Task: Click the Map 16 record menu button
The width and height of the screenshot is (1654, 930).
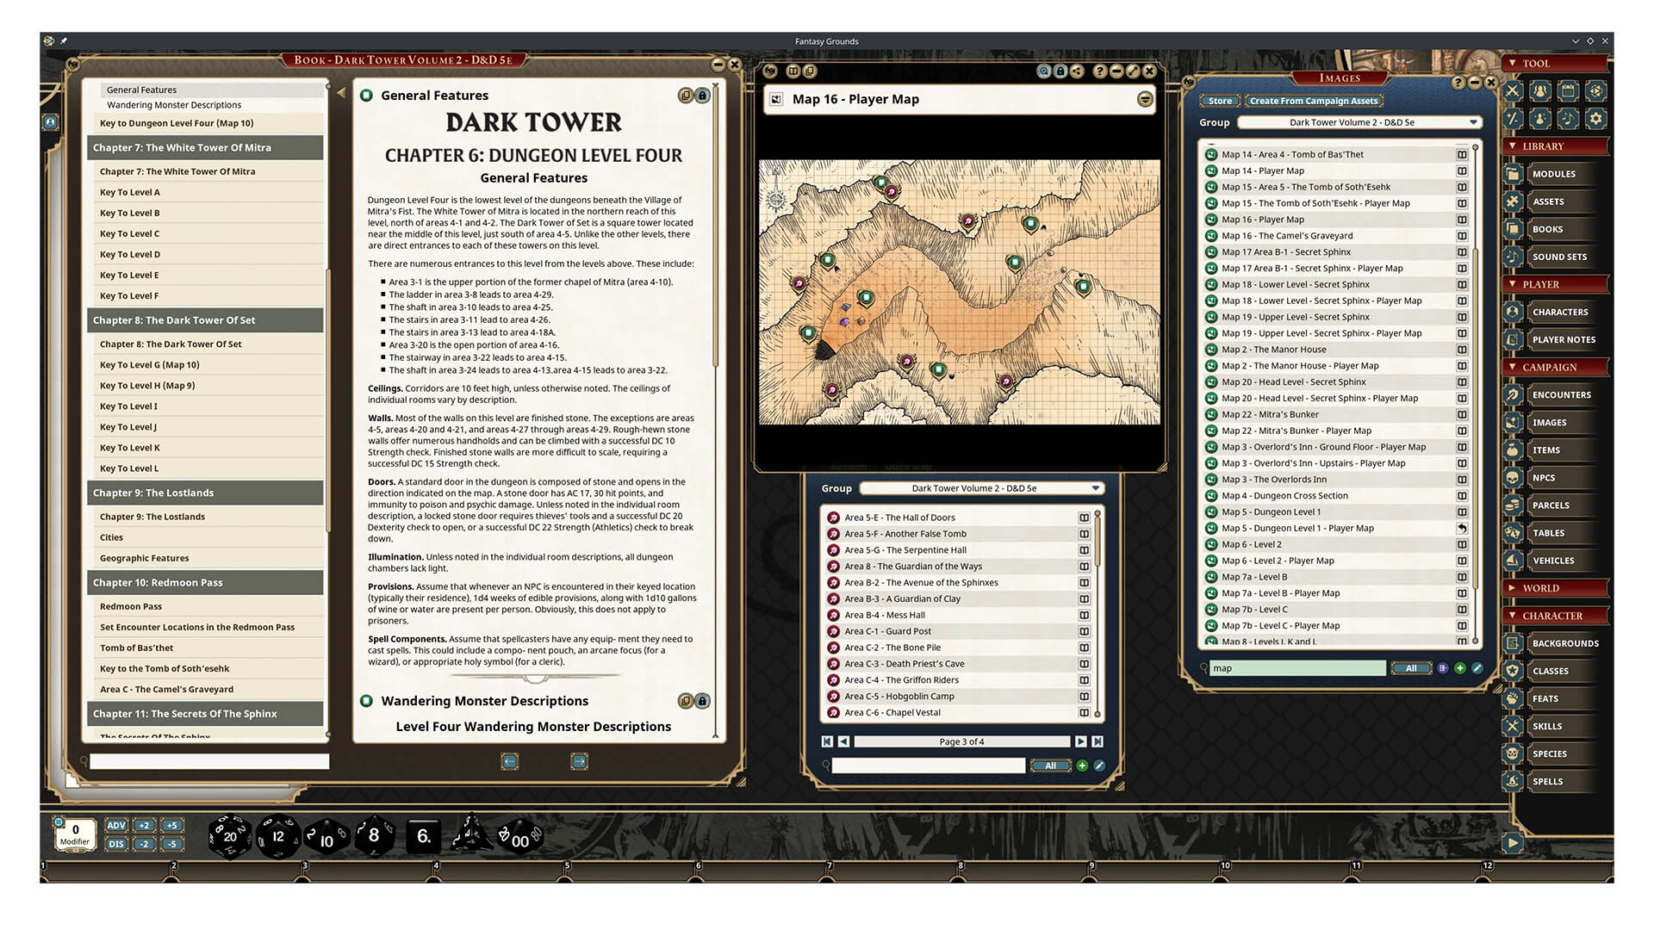Action: click(1145, 100)
